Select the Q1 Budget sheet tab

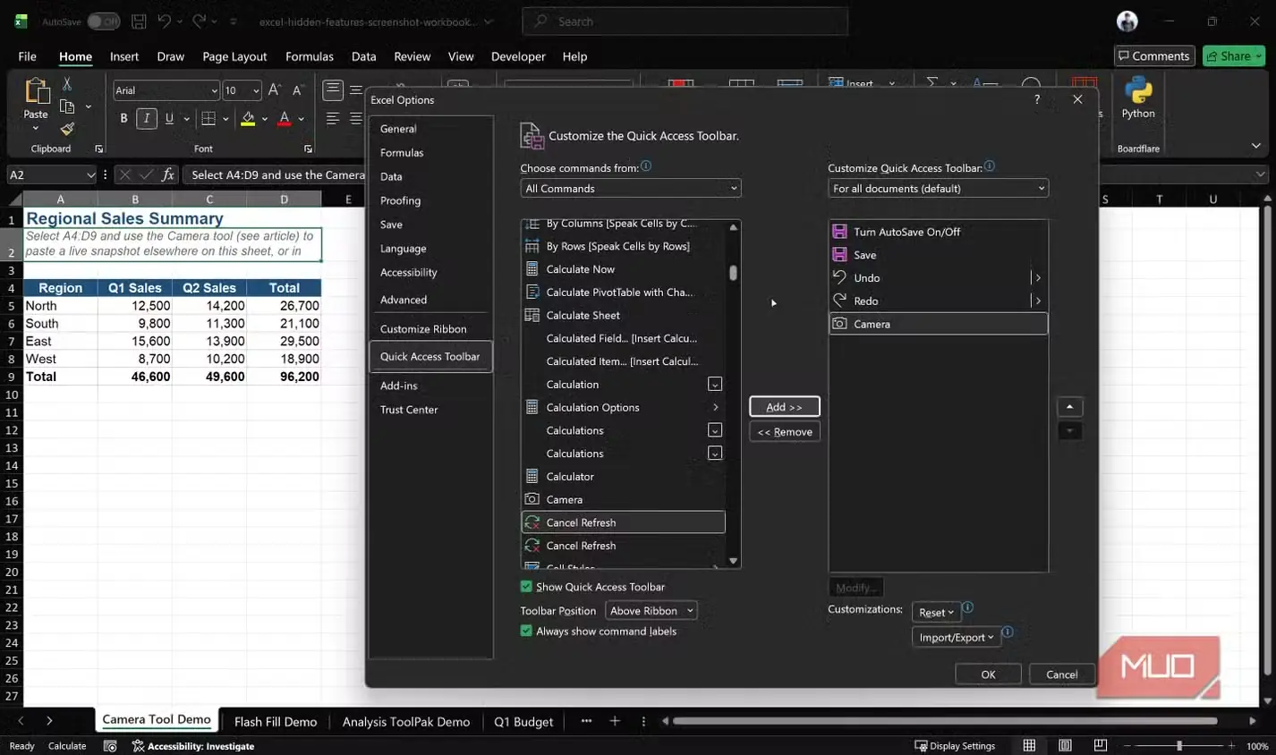[523, 721]
